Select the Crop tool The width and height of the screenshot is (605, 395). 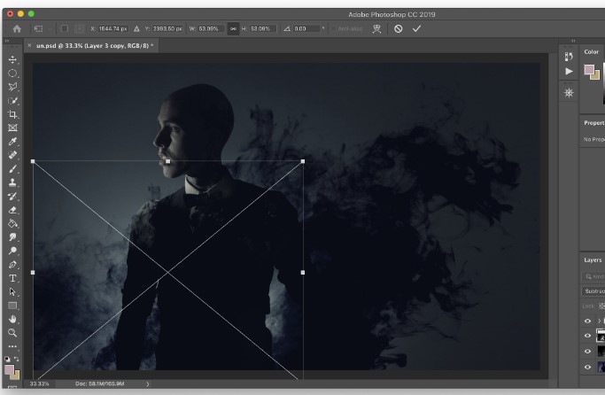[12, 114]
